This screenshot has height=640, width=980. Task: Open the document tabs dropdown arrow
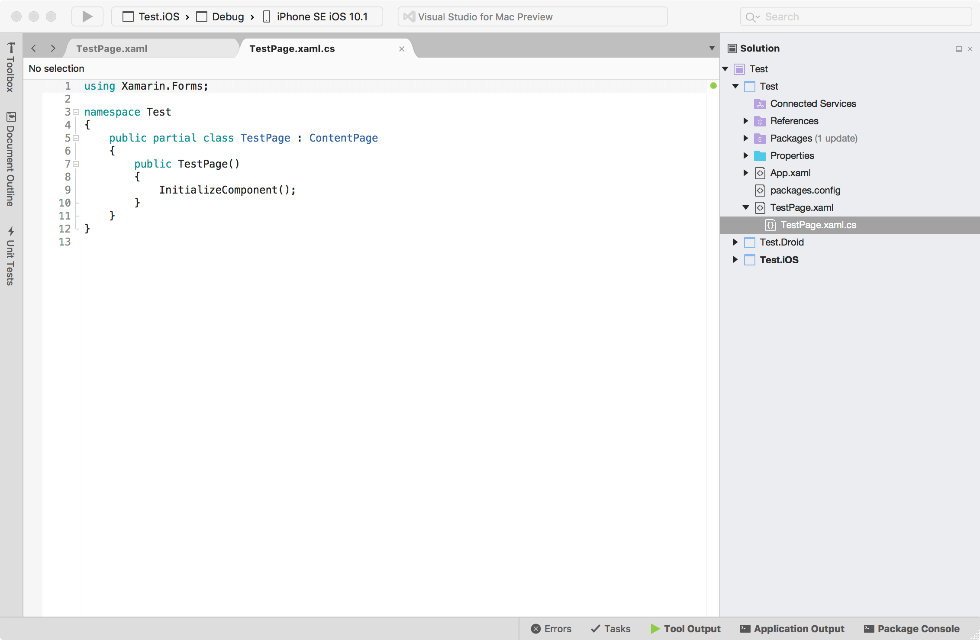pos(712,48)
